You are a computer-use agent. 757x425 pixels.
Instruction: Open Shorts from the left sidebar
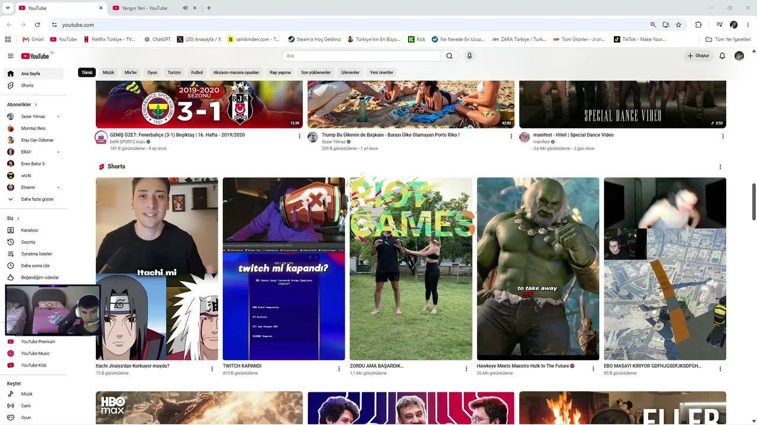[x=33, y=86]
